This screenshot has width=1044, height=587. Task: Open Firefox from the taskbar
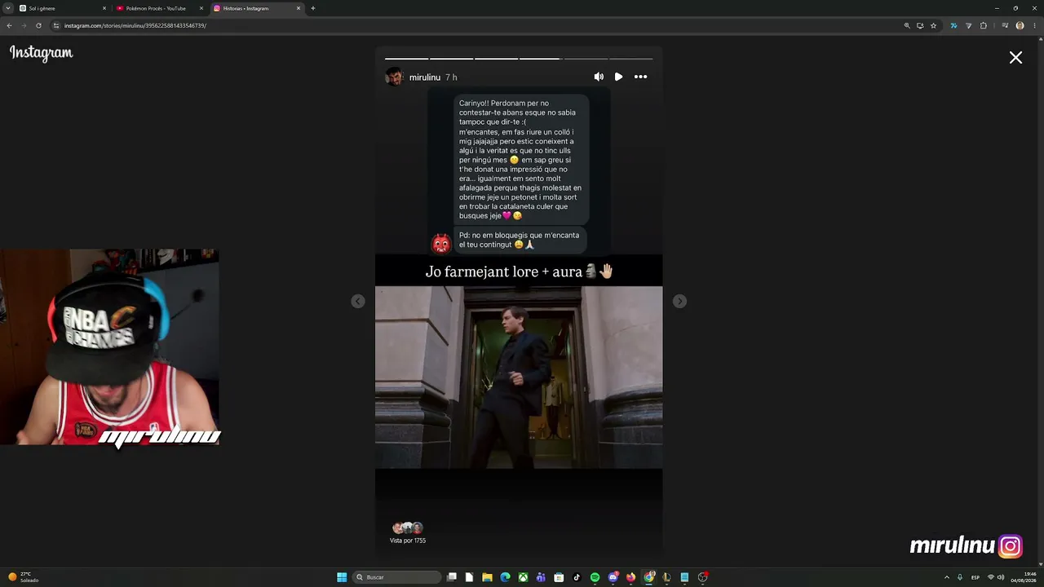(x=630, y=577)
